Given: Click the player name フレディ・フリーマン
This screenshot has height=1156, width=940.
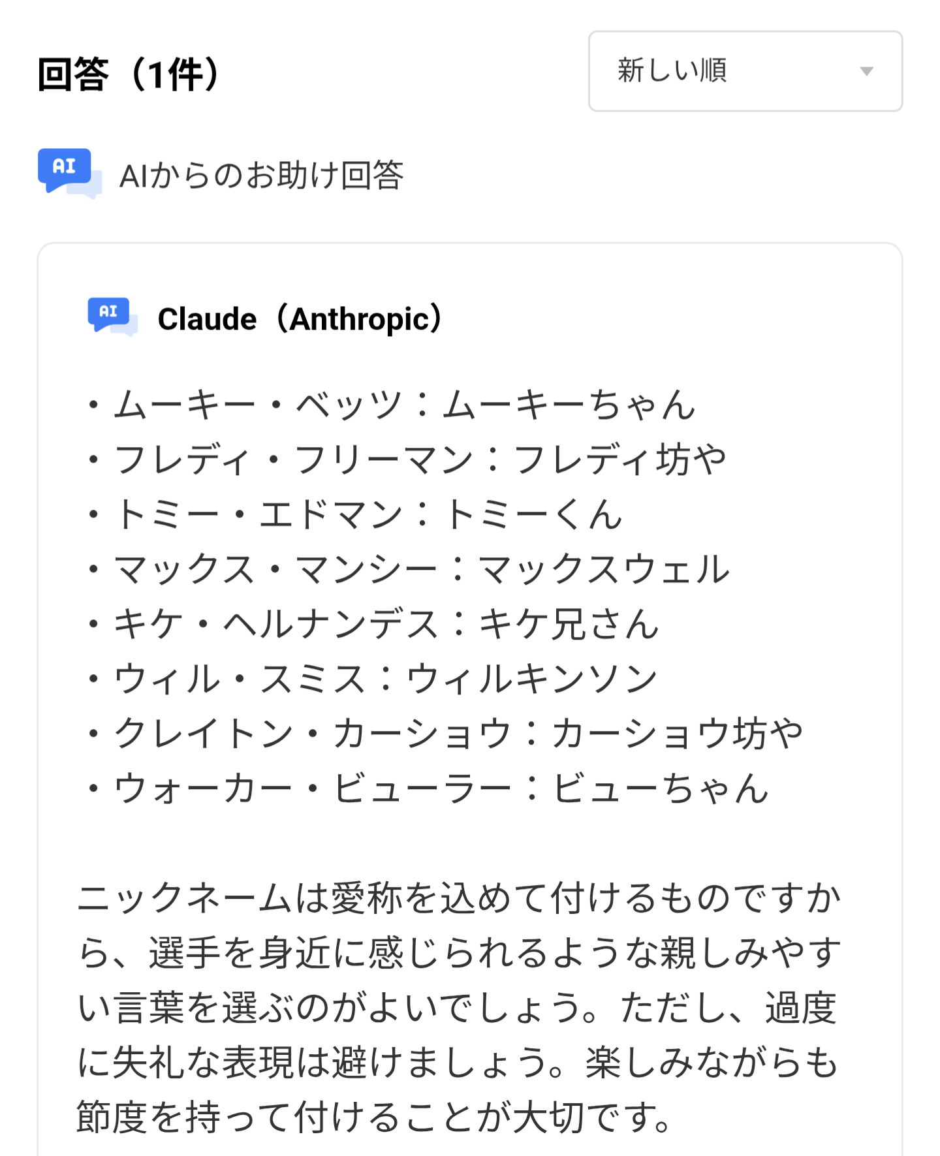Looking at the screenshot, I should pyautogui.click(x=294, y=460).
